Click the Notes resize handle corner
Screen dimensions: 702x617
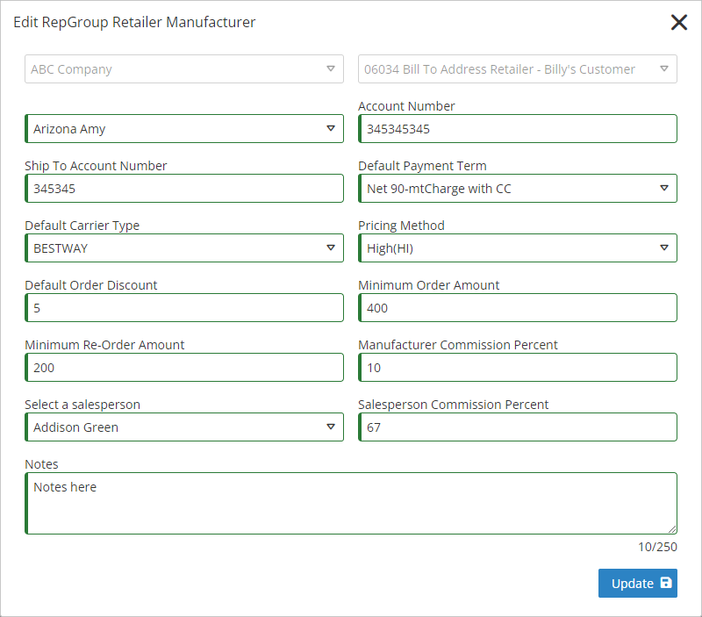pyautogui.click(x=672, y=529)
